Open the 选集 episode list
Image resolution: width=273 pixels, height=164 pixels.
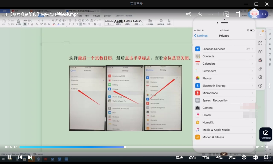[x=232, y=157]
